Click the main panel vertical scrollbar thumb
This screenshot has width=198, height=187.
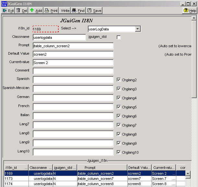click(194, 59)
